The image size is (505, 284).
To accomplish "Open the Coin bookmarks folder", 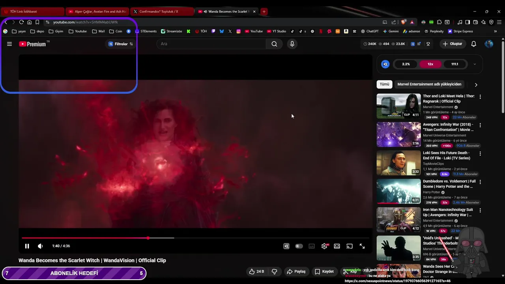I will click(116, 31).
